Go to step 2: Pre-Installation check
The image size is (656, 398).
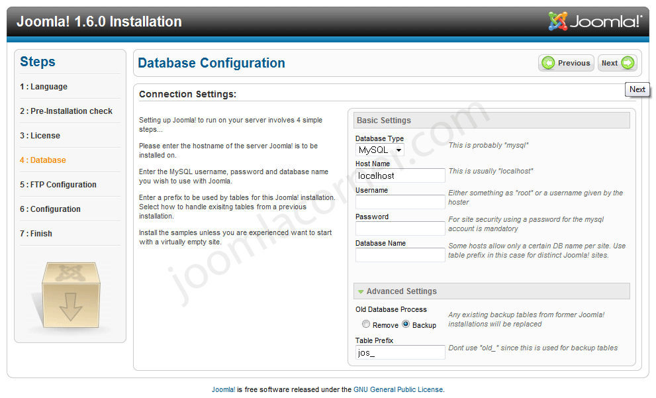click(x=66, y=111)
